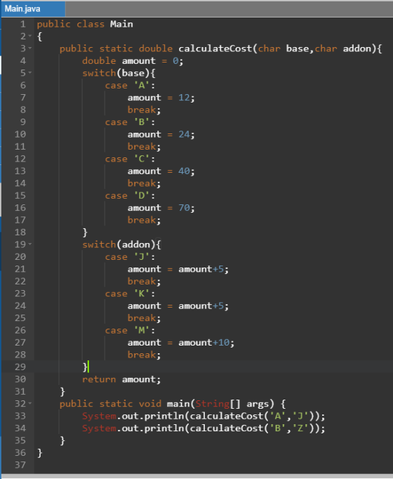
Task: Collapse the main method fold at line 32
Action: [30, 404]
